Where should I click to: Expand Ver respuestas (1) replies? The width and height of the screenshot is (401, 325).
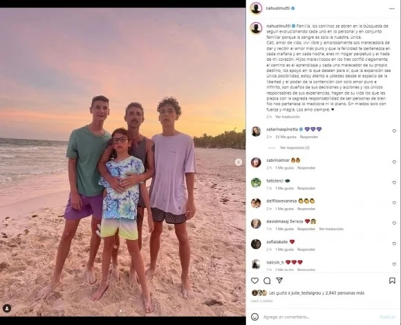pyautogui.click(x=295, y=148)
